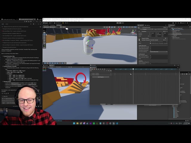
Task: Switch to Curves view
Action: click(109, 104)
